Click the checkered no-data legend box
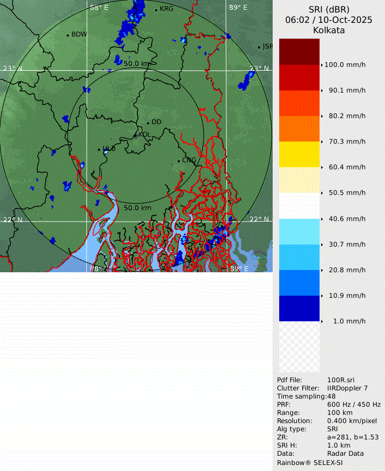Image resolution: width=385 pixels, height=471 pixels. click(x=299, y=346)
